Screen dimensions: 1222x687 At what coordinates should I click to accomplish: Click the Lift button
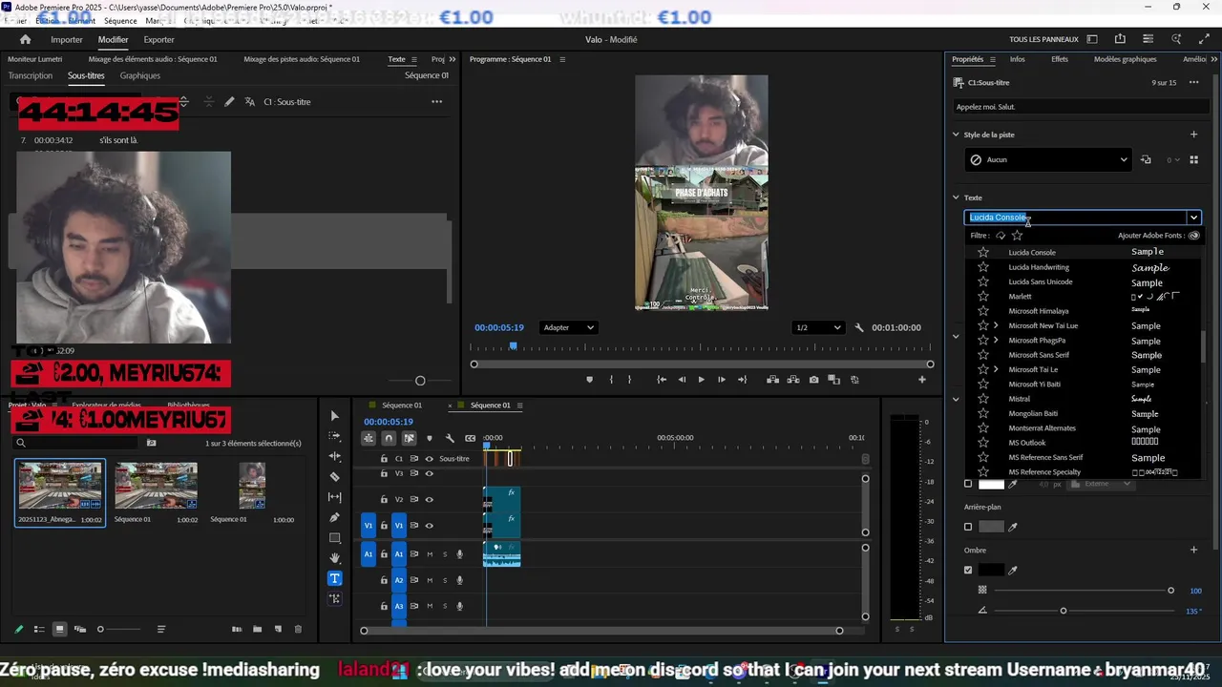point(772,380)
